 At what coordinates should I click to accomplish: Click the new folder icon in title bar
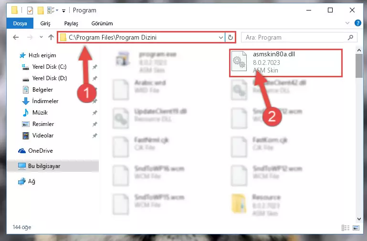click(x=41, y=10)
